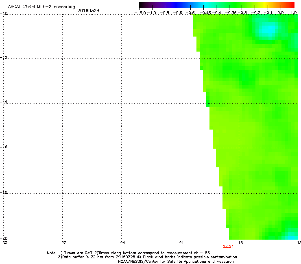The width and height of the screenshot is (301, 264).
Task: Click the colorbar label 0.0
Action: (281, 13)
